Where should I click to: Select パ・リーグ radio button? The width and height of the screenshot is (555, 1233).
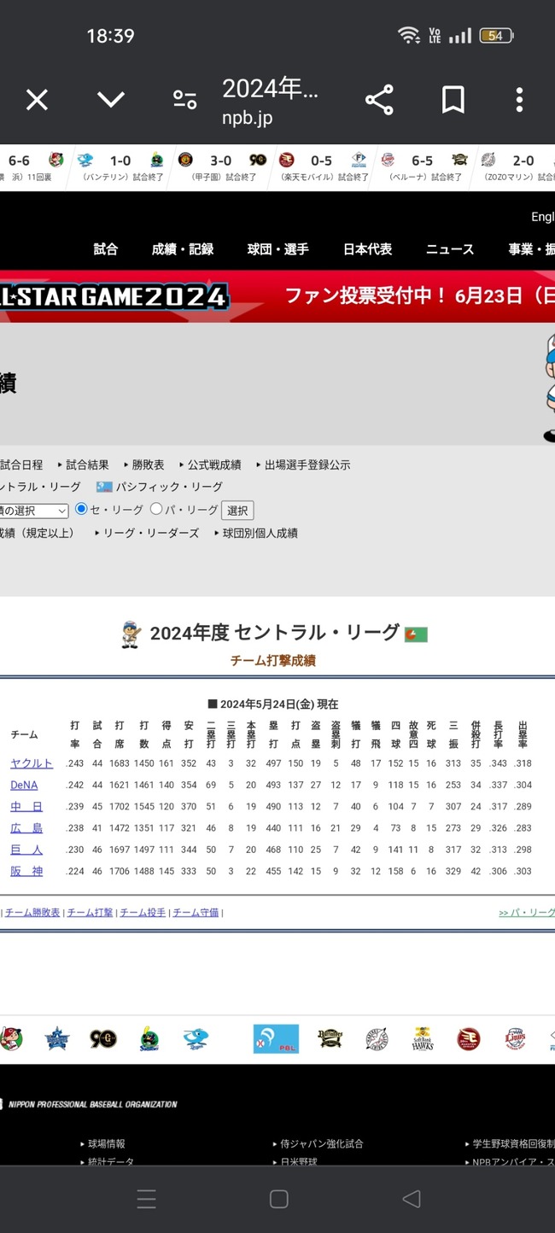pyautogui.click(x=156, y=509)
